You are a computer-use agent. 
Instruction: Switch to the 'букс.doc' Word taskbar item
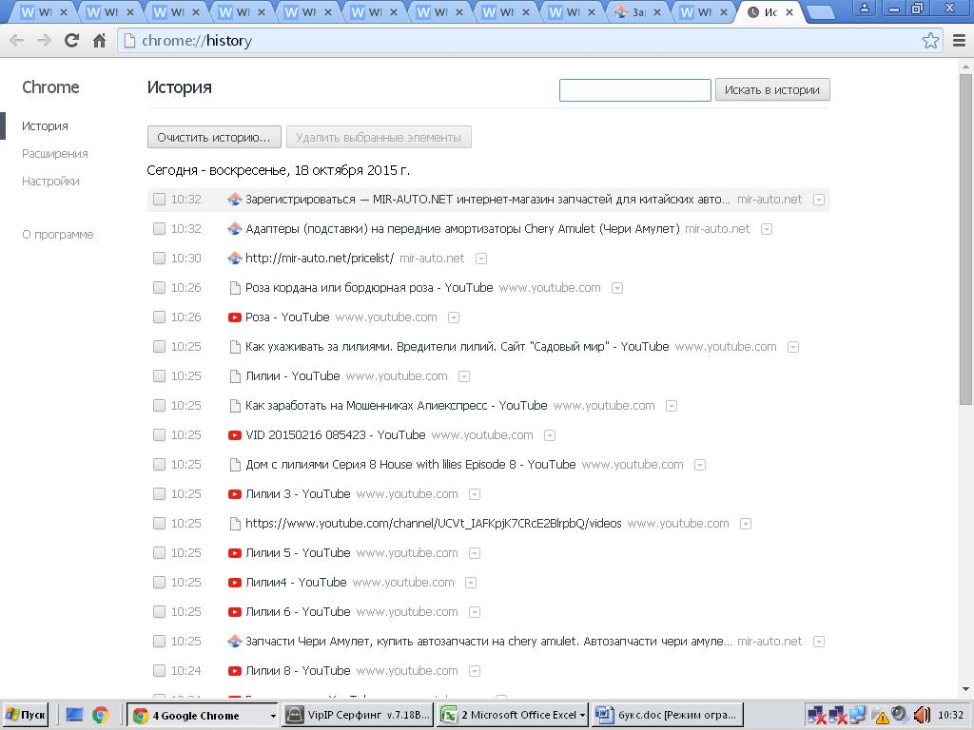(667, 715)
